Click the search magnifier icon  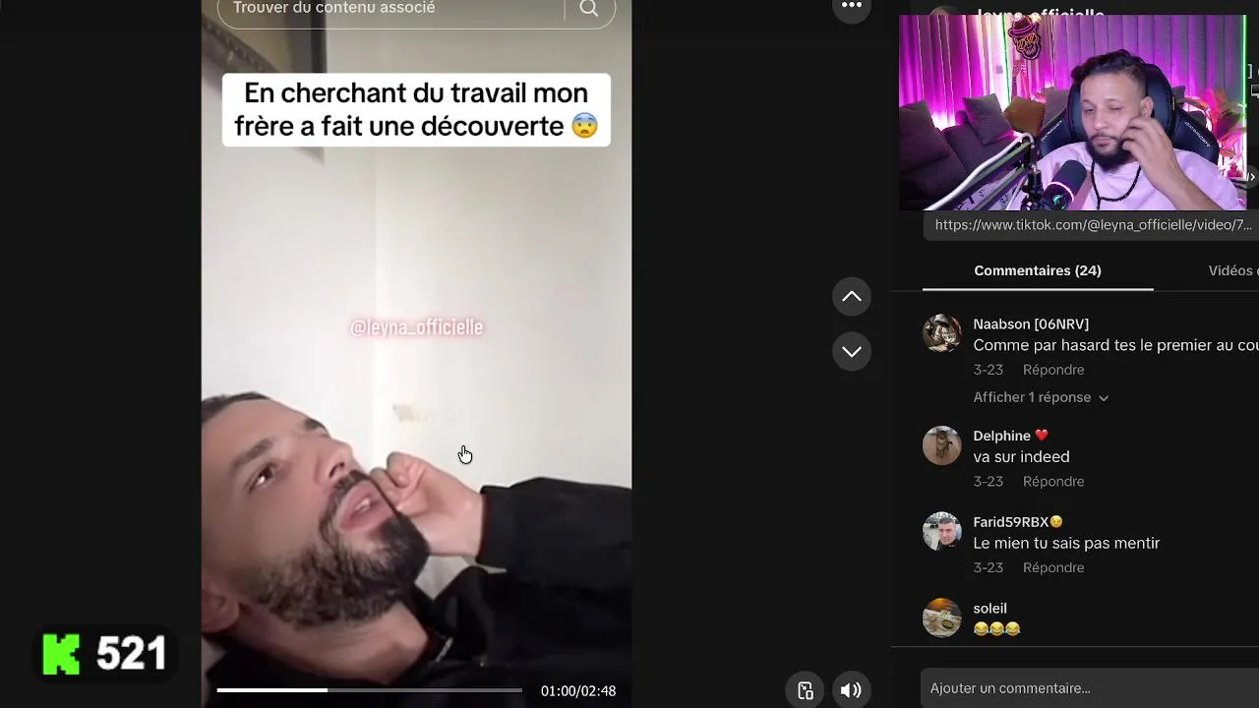(588, 9)
